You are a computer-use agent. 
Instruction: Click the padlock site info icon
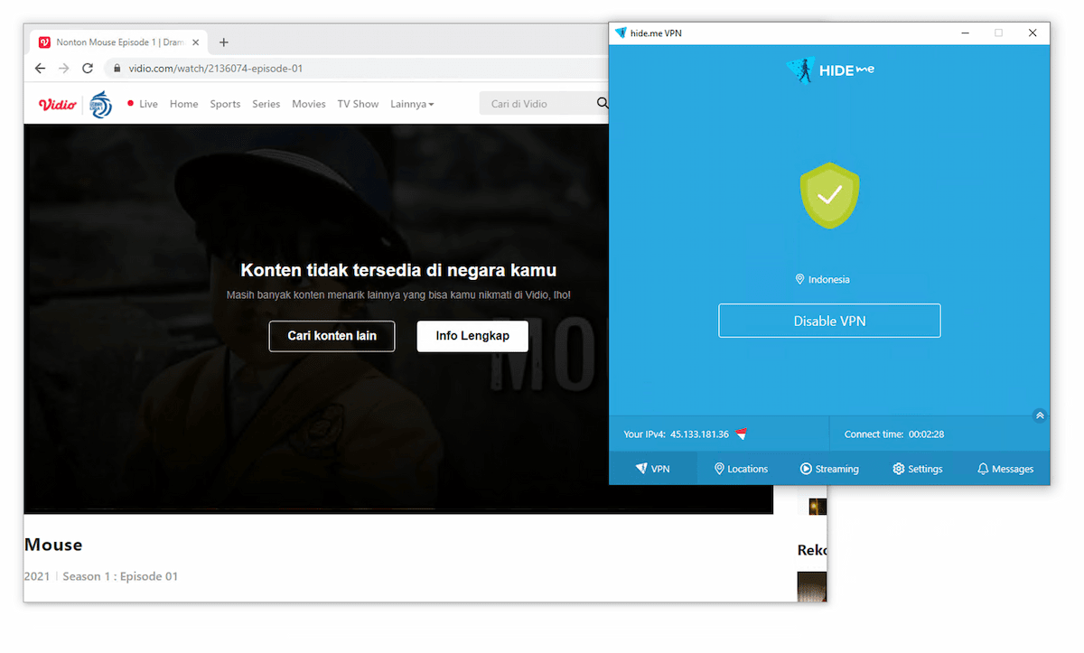[x=117, y=69]
